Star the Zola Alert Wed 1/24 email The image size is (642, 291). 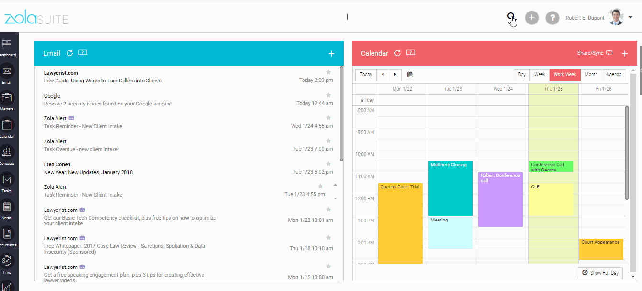pyautogui.click(x=328, y=117)
